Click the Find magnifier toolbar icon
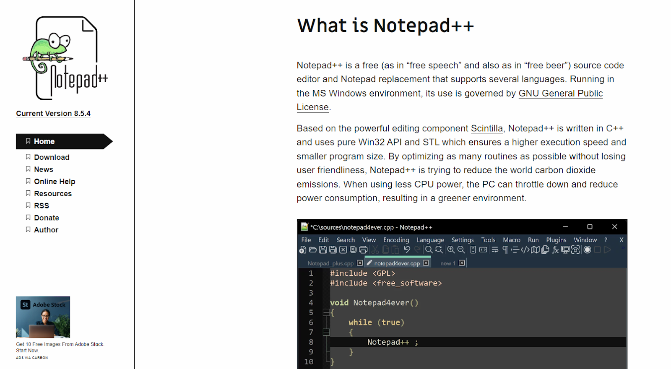 point(429,249)
